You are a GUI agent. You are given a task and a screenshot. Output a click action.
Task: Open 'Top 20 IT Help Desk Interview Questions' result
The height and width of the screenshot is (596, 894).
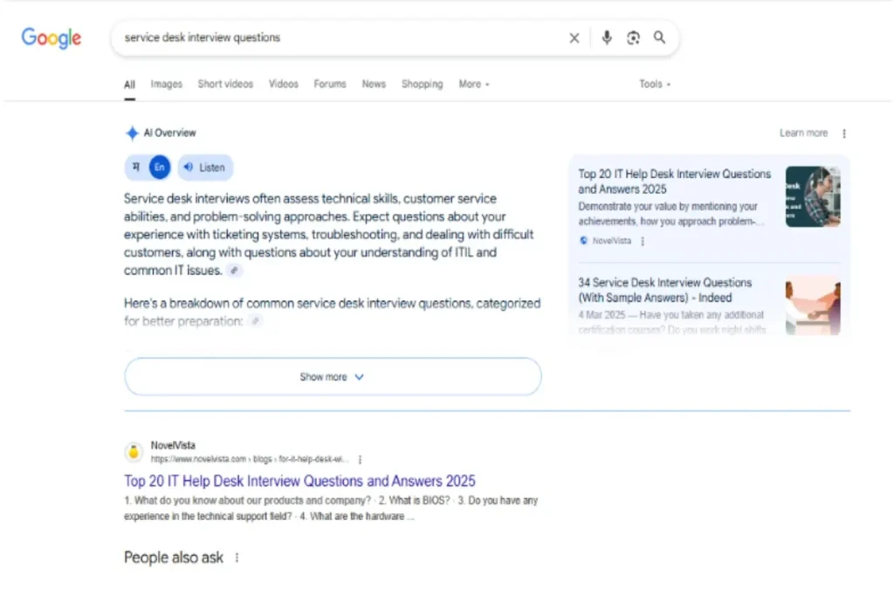pos(299,481)
